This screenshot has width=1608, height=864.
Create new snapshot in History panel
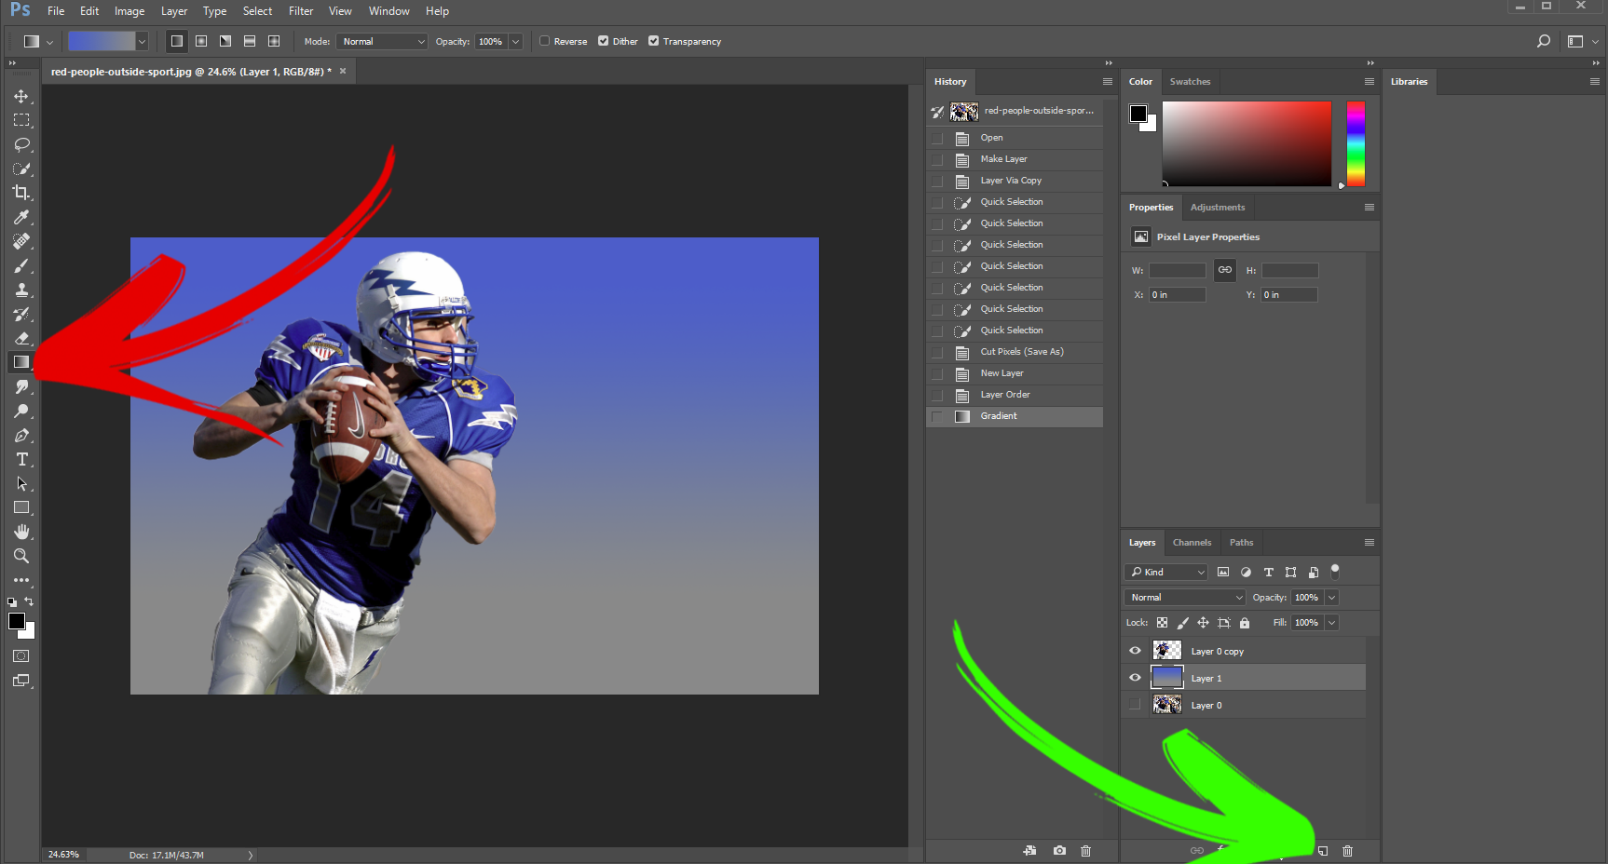(1059, 851)
